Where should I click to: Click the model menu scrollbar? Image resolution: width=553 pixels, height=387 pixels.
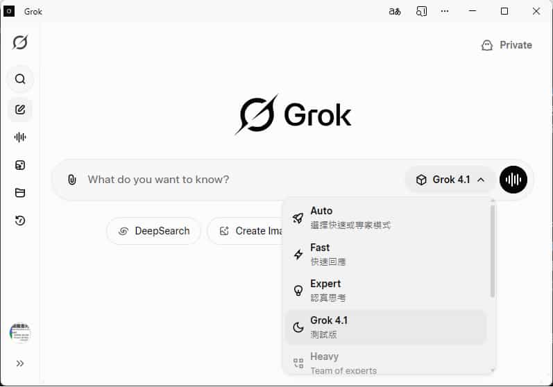493,251
